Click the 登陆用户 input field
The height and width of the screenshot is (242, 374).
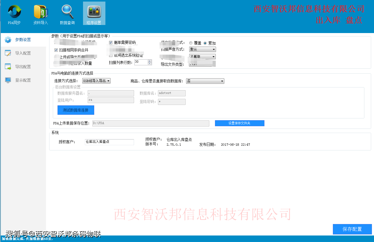[x=111, y=100]
